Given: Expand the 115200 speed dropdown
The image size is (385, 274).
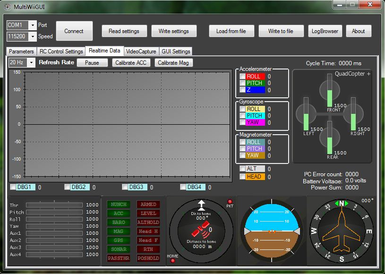Looking at the screenshot, I should [33, 36].
